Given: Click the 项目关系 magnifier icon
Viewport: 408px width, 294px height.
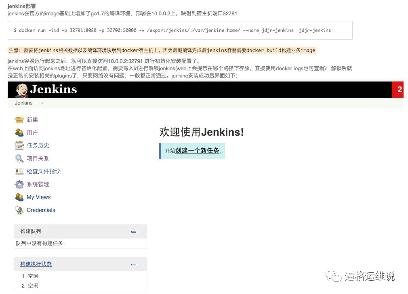Looking at the screenshot, I should pos(19,158).
